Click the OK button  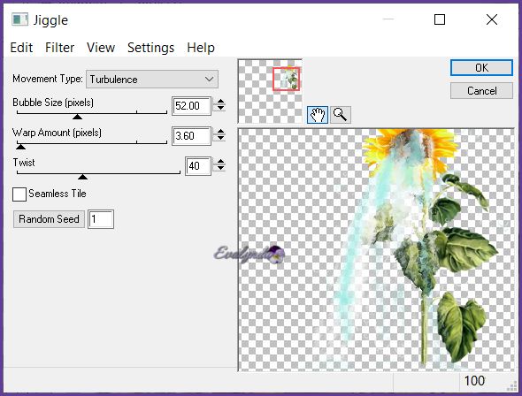point(481,68)
